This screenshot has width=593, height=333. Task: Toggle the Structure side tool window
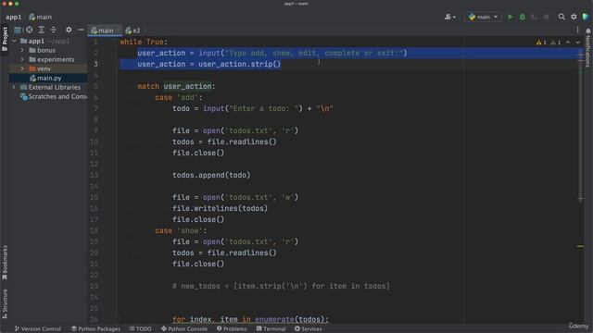click(5, 303)
